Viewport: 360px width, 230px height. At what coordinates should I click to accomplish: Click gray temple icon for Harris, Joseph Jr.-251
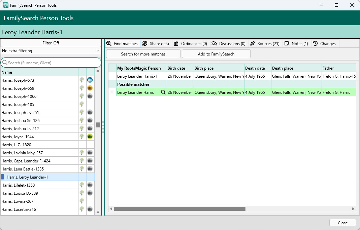(90, 112)
